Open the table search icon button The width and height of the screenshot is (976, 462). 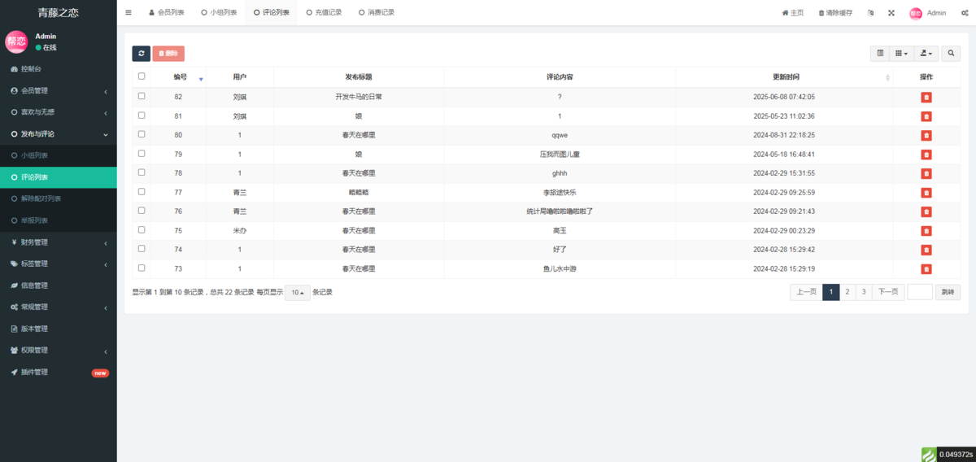click(951, 54)
